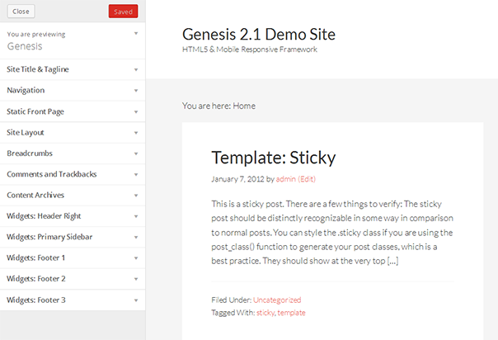
Task: Open Breadcrumbs section label
Action: [30, 153]
